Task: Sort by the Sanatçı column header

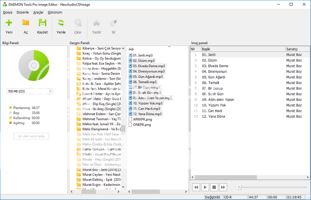Action: pos(298,49)
